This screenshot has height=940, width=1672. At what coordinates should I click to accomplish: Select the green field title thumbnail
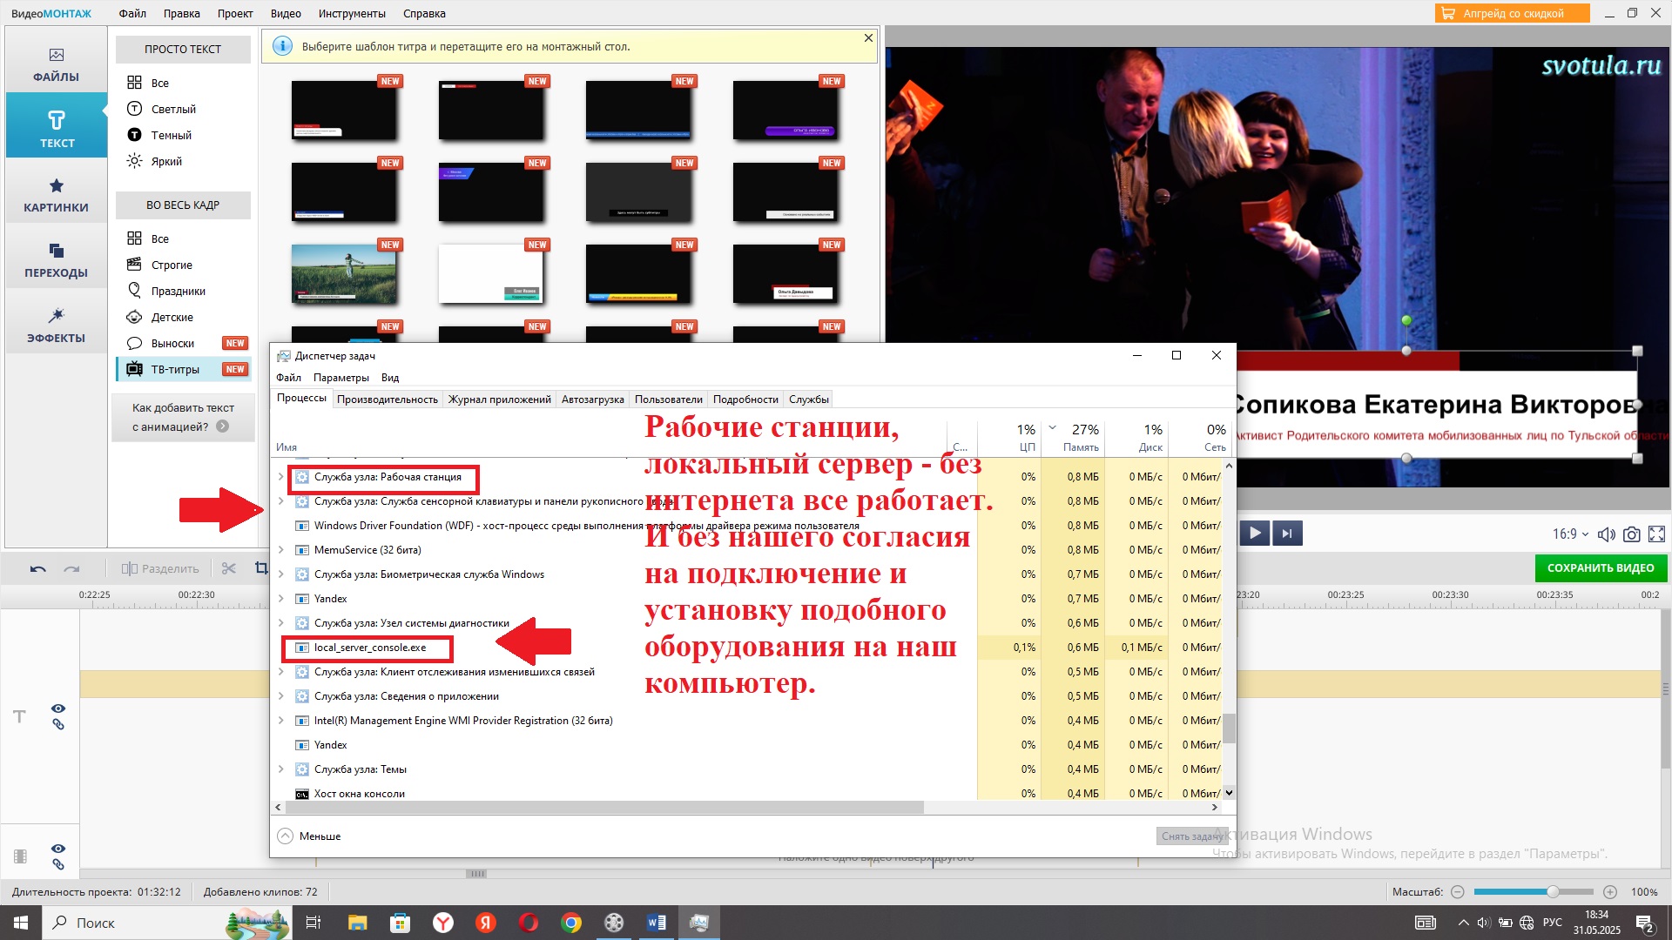point(344,273)
